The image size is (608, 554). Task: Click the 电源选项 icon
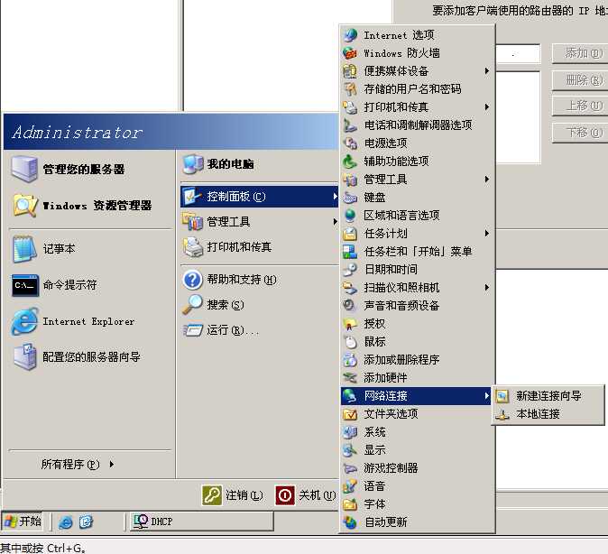pos(350,143)
